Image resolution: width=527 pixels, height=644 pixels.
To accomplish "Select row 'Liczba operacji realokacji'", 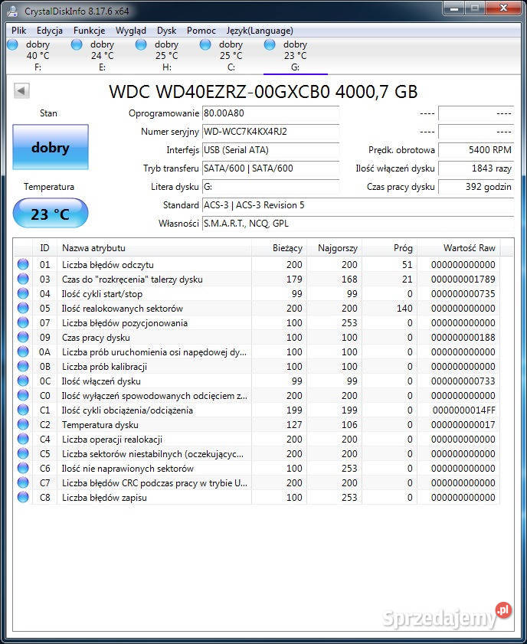I will tap(257, 439).
